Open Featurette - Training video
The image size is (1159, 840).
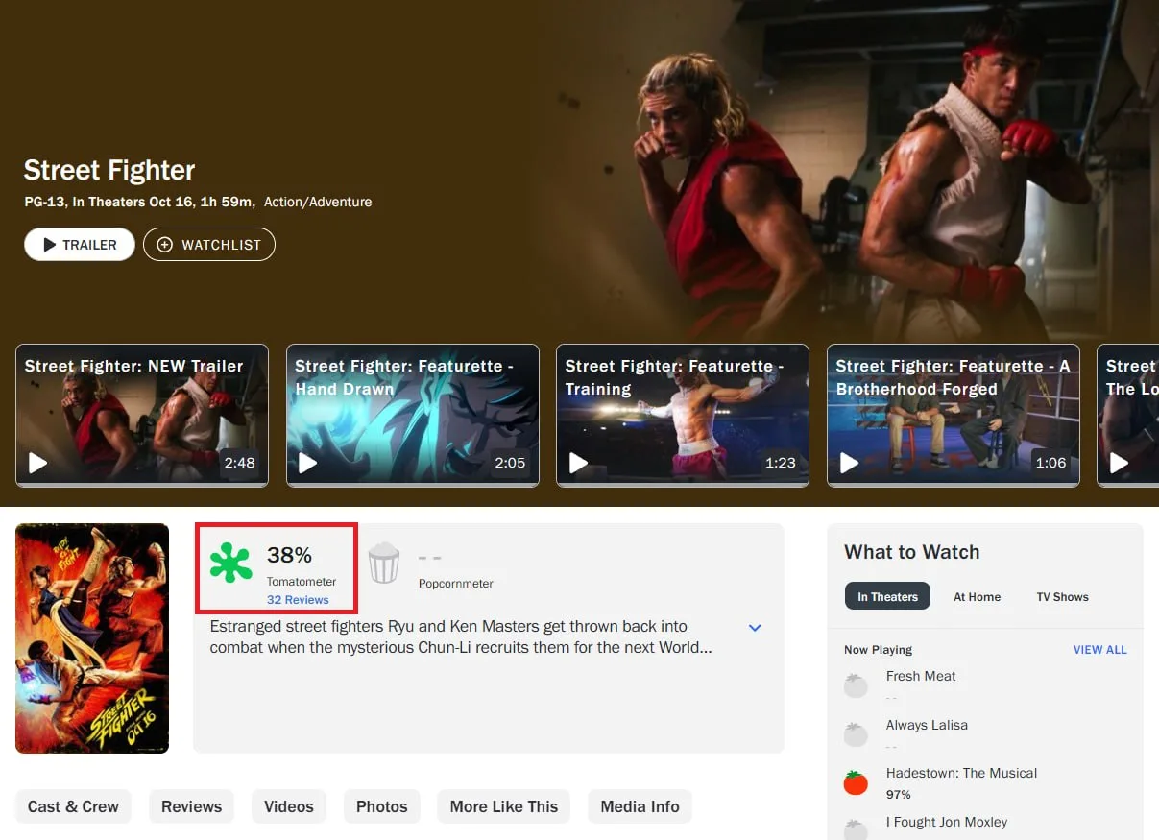pyautogui.click(x=683, y=416)
